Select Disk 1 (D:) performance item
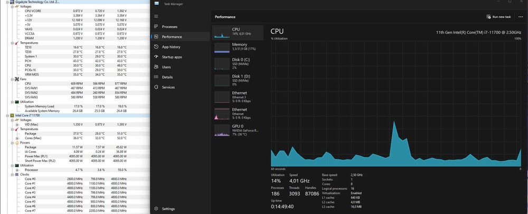This screenshot has width=528, height=214. point(238,80)
